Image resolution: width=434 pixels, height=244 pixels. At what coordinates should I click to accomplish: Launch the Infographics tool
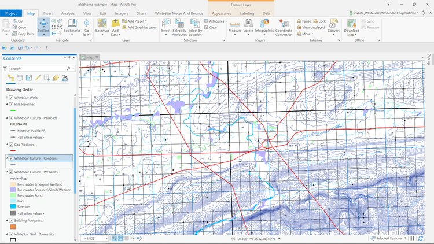[x=264, y=27]
